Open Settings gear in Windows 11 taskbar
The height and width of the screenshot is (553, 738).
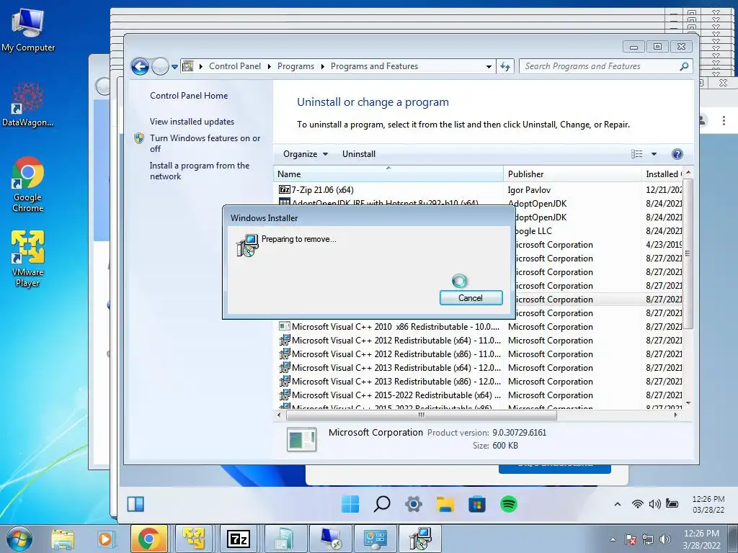(413, 504)
